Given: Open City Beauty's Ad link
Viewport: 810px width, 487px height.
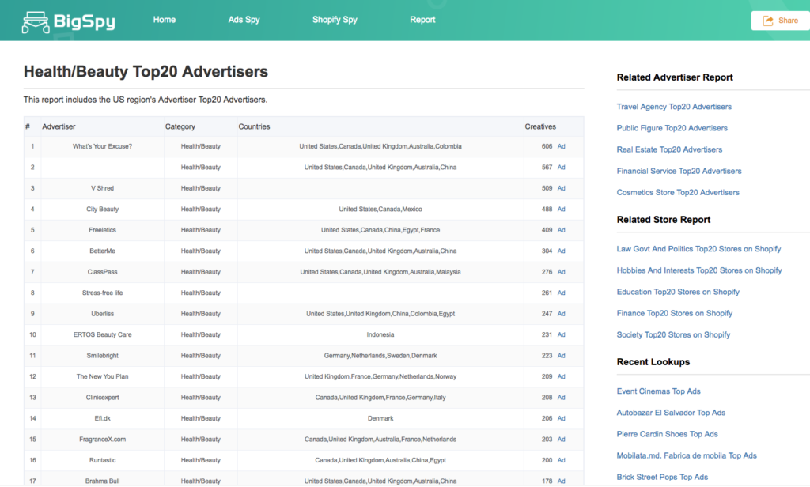Looking at the screenshot, I should click(561, 210).
